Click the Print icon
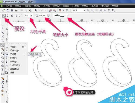Viewport: 135px width, 103px height. [x=16, y=10]
